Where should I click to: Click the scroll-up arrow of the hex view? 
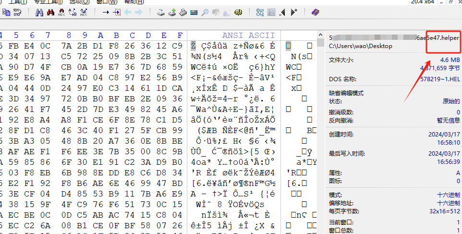click(x=320, y=35)
